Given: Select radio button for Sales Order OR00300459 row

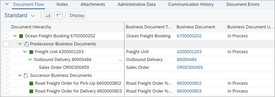Looking at the screenshot, I should 6,68.
